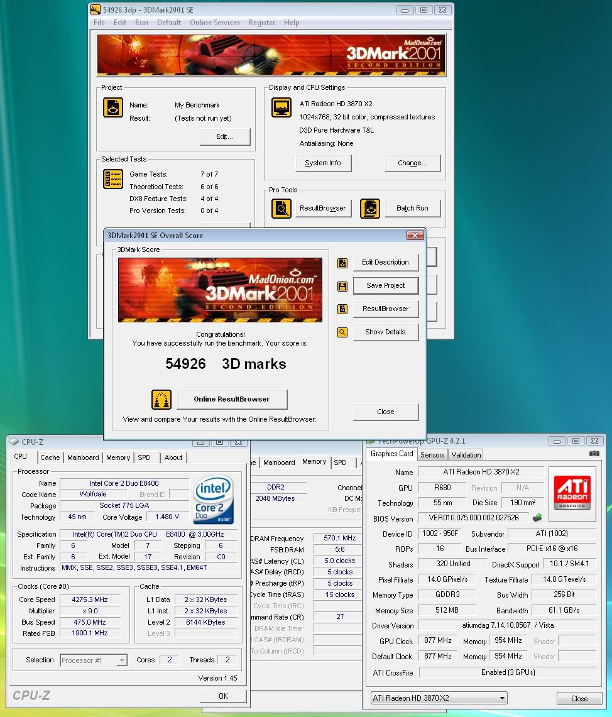Screen dimensions: 612x717
Task: Click the Core Speed value 4275.3 MHz
Action: (90, 599)
